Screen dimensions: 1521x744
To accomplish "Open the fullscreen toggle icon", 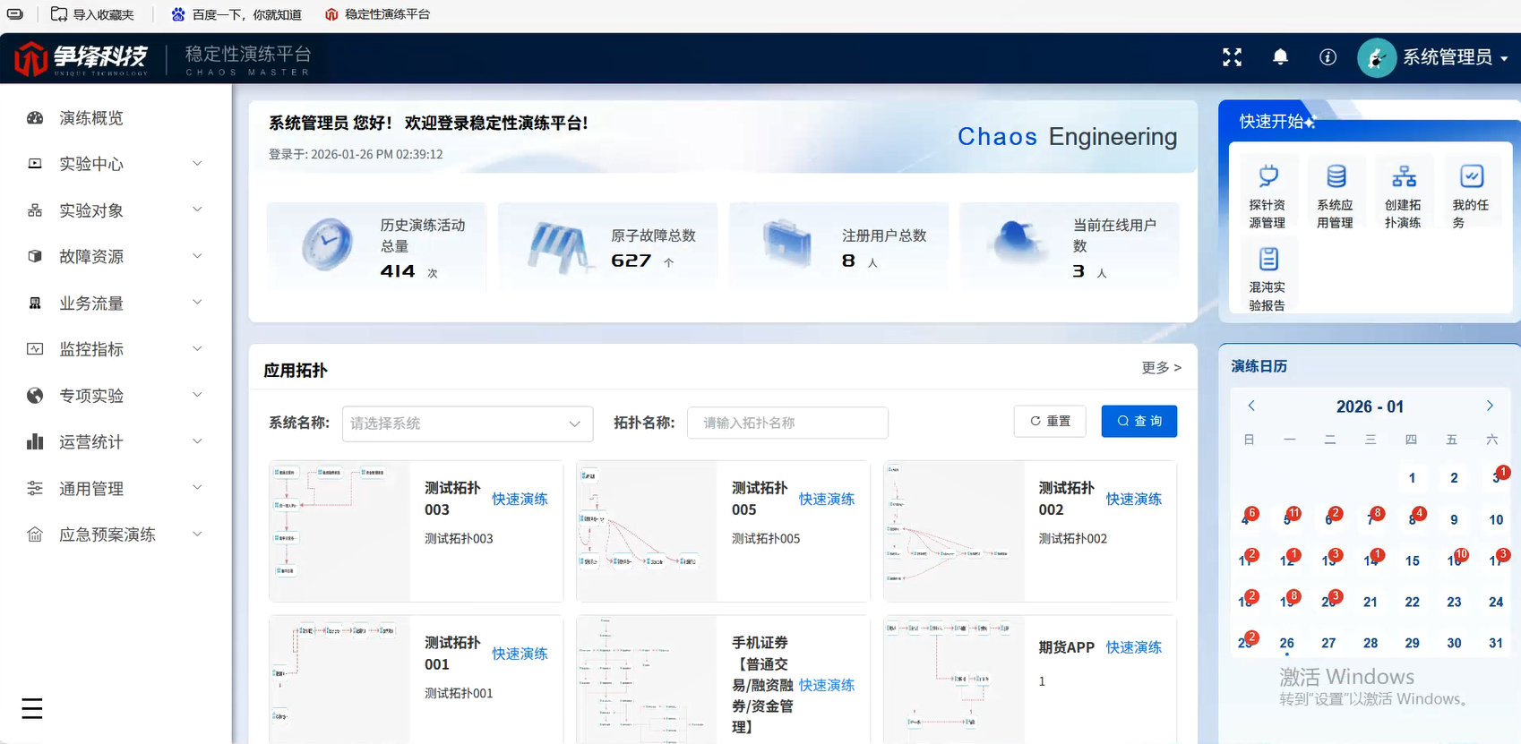I will (x=1233, y=57).
